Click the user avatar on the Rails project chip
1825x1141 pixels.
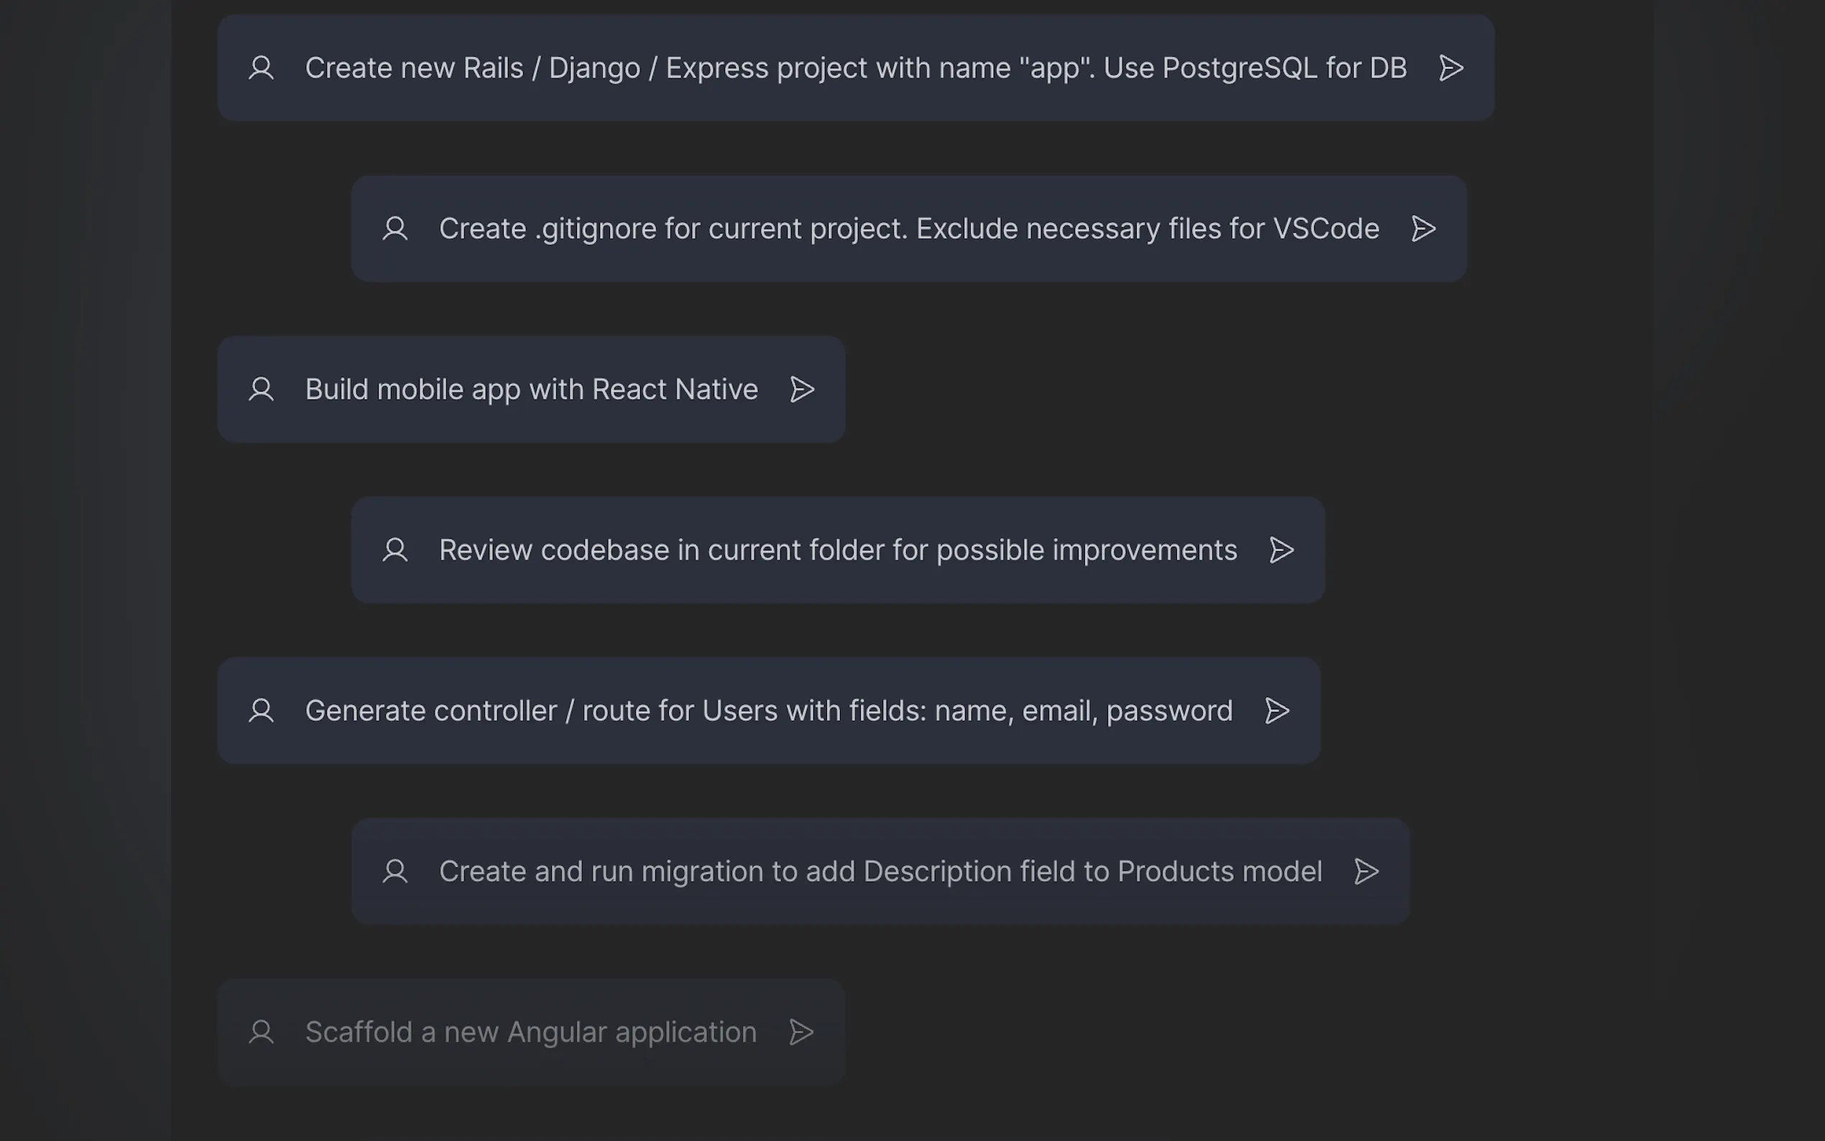(262, 68)
